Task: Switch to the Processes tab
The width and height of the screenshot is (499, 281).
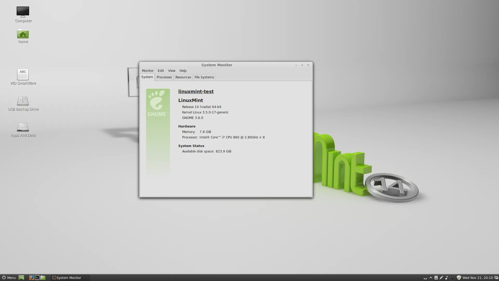Action: (164, 77)
